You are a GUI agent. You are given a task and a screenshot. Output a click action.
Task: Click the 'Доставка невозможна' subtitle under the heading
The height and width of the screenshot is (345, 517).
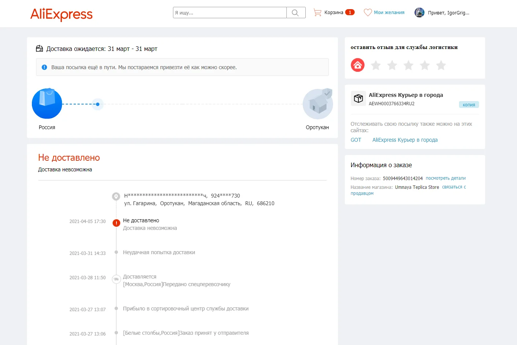click(x=65, y=169)
